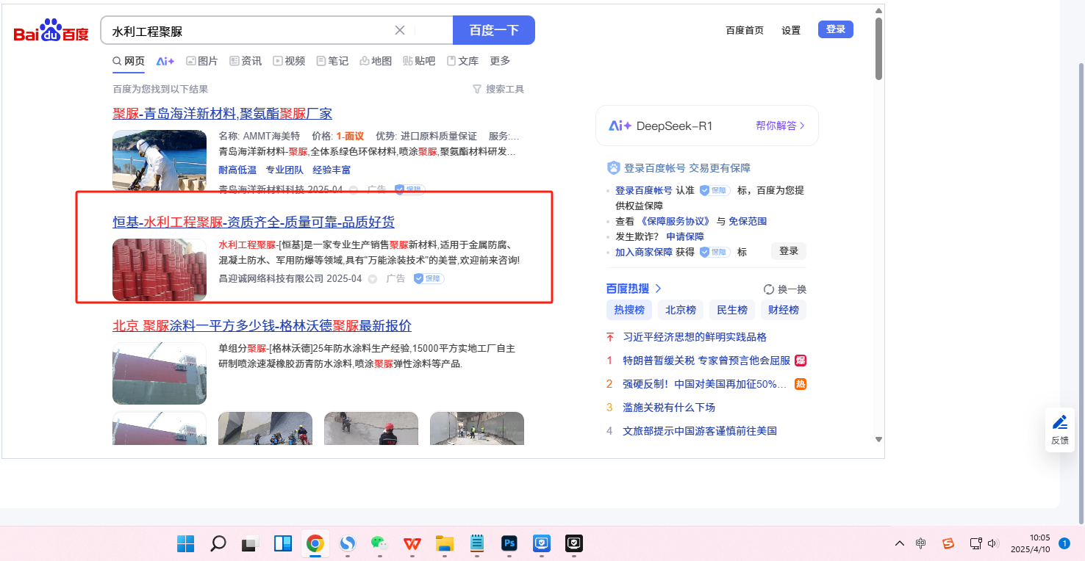
Task: Expand the system tray hidden icons chevron
Action: (x=899, y=543)
